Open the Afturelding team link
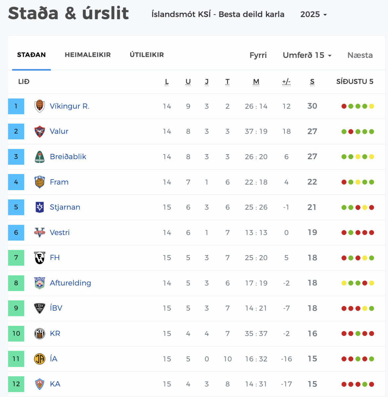The image size is (388, 397). click(x=70, y=283)
